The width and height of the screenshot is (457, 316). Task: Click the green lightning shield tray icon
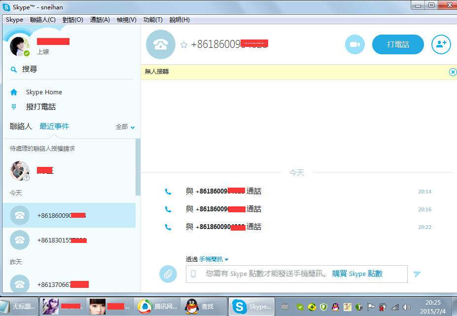[323, 307]
